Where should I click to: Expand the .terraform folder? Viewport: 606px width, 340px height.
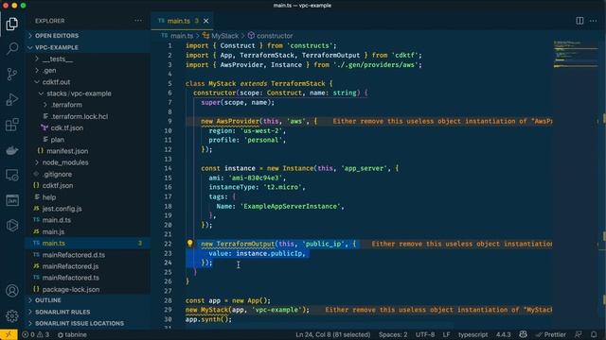[x=66, y=105]
